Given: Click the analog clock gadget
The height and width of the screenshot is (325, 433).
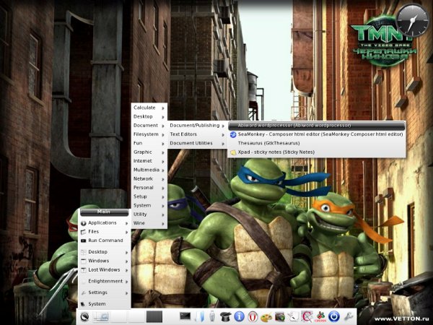Looking at the screenshot, I should click(x=412, y=21).
